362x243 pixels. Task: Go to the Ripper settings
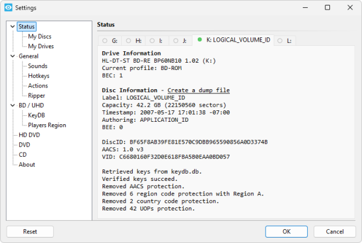click(36, 95)
